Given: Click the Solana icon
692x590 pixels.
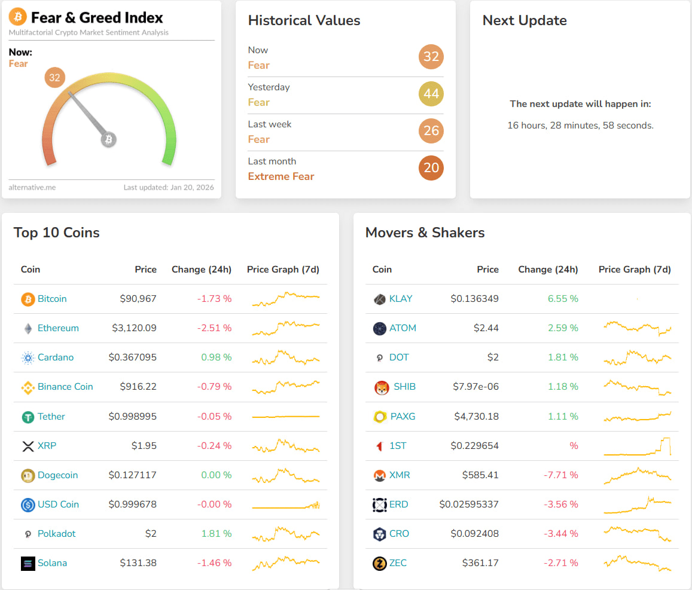Looking at the screenshot, I should pos(28,563).
